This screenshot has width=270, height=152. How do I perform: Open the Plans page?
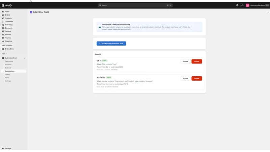pos(7,78)
